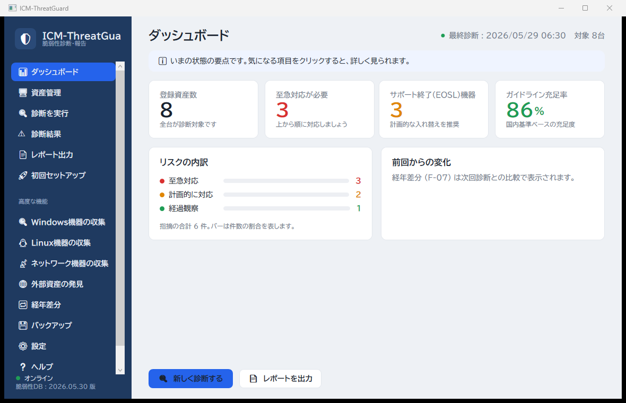Select 診断を実行 from the sidebar
Image resolution: width=626 pixels, height=403 pixels.
point(63,113)
